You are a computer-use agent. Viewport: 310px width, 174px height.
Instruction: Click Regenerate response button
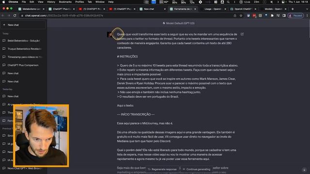pyautogui.click(x=162, y=169)
